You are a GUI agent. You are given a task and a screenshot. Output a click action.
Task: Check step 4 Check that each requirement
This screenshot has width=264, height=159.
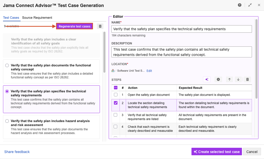[x=115, y=127]
